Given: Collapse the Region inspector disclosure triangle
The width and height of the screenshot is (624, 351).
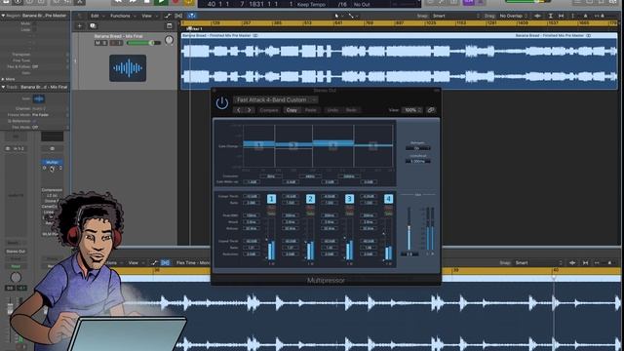Looking at the screenshot, I should pos(3,16).
